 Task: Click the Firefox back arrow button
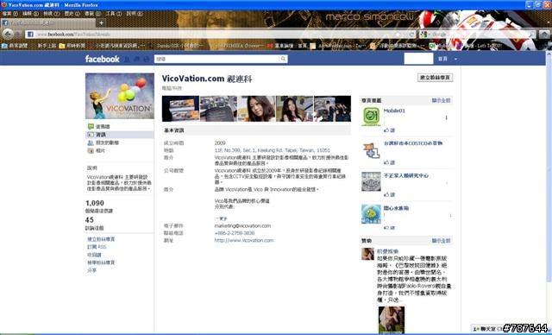click(x=8, y=34)
